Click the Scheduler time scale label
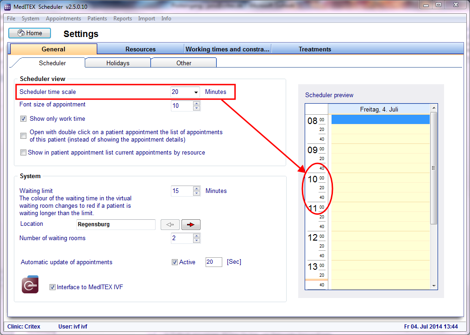Viewport: 470px width, 335px height. coord(48,92)
